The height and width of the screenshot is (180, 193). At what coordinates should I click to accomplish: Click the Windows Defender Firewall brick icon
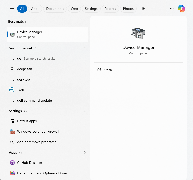(x=12, y=131)
